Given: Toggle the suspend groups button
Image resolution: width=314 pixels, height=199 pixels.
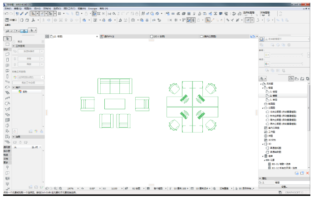Looking at the screenshot, I should click(x=94, y=14).
